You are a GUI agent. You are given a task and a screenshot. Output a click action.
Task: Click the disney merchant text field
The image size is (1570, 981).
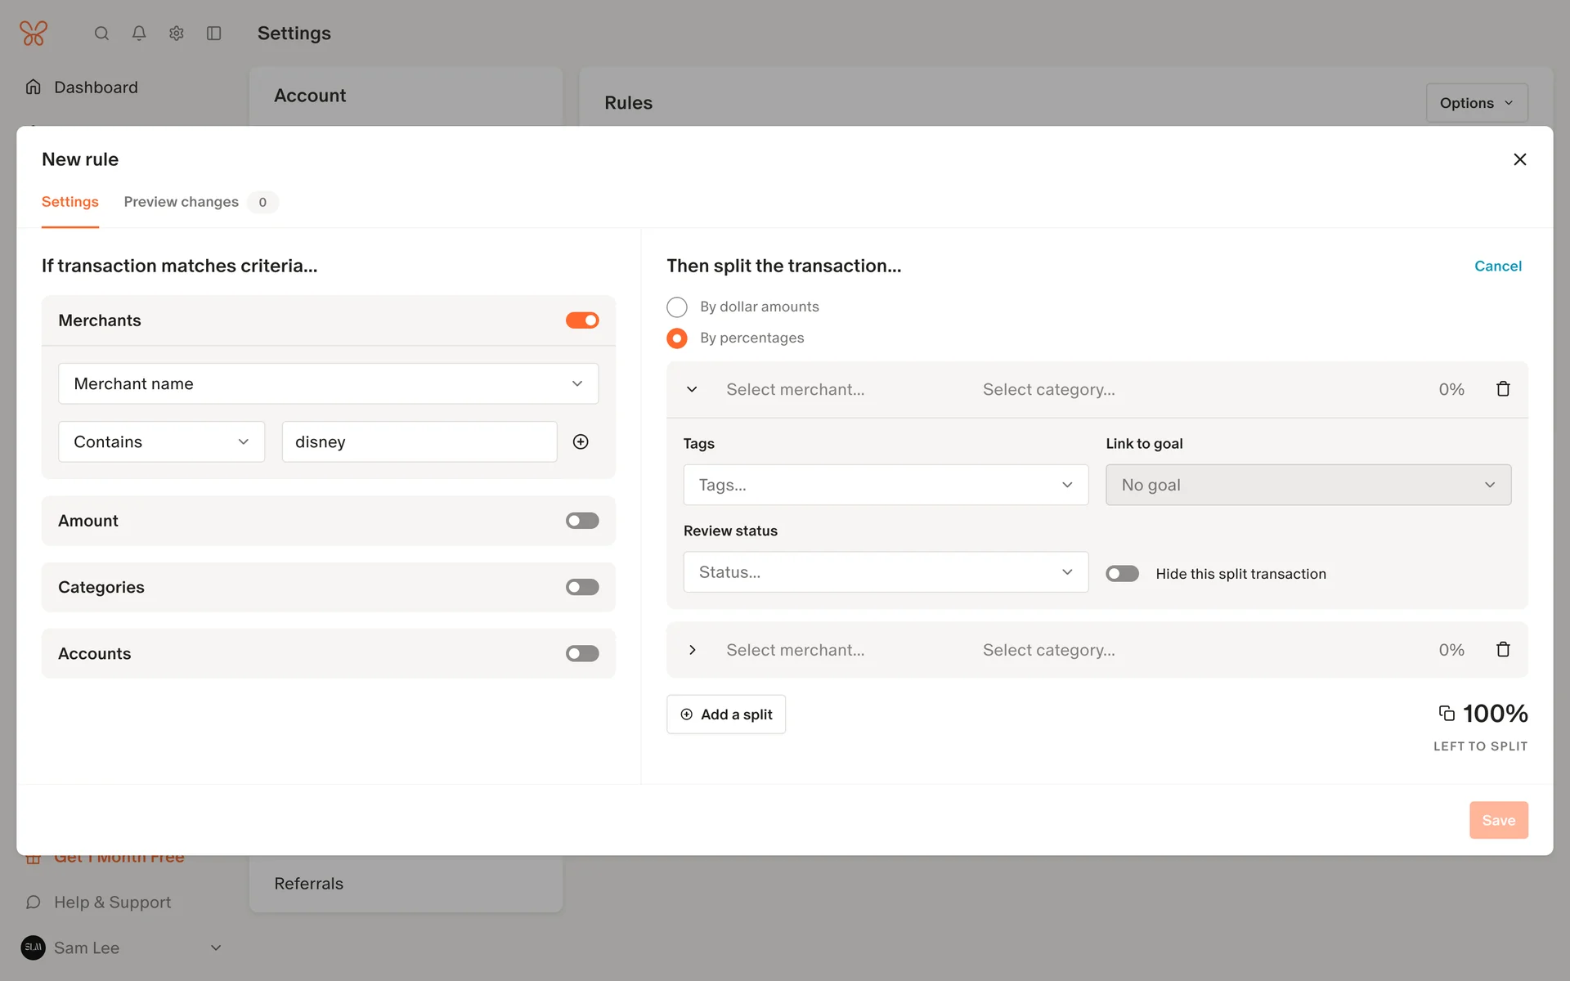419,441
